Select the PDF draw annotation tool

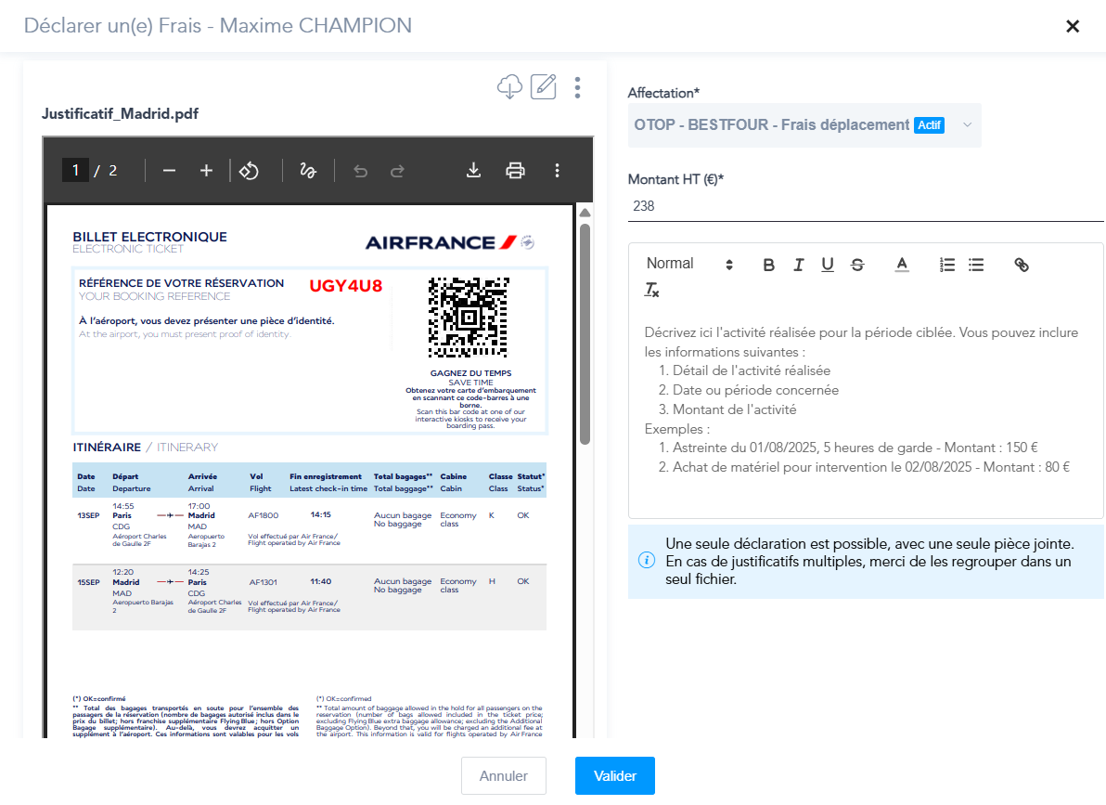(307, 171)
